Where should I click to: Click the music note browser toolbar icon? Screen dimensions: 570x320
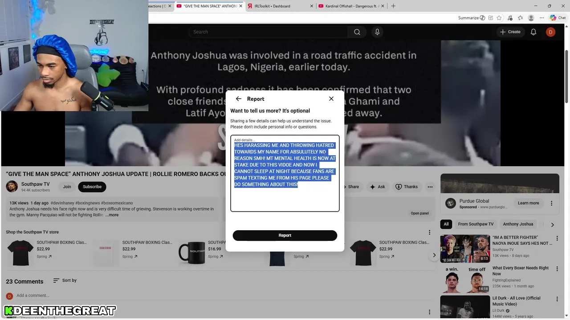[510, 18]
